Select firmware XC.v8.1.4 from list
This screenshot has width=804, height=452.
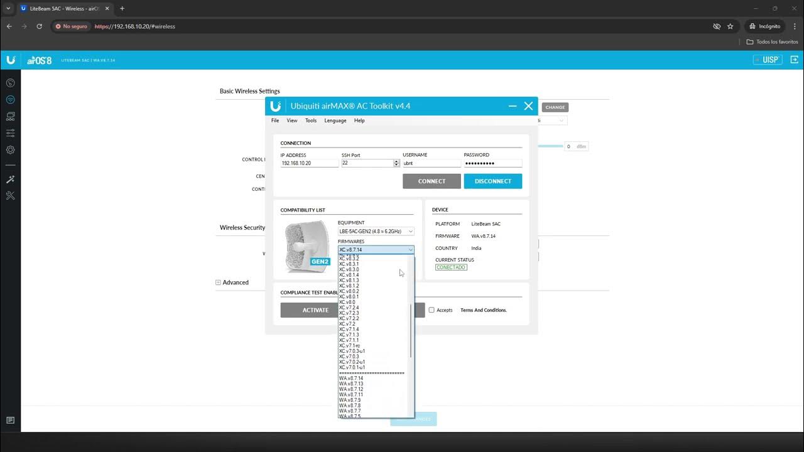click(x=349, y=275)
